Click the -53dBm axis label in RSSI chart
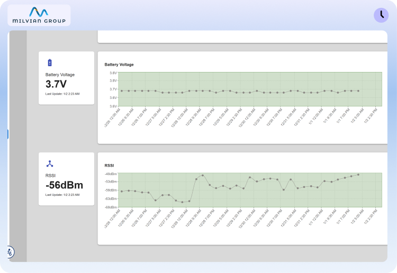This screenshot has height=273, width=397. tap(111, 181)
